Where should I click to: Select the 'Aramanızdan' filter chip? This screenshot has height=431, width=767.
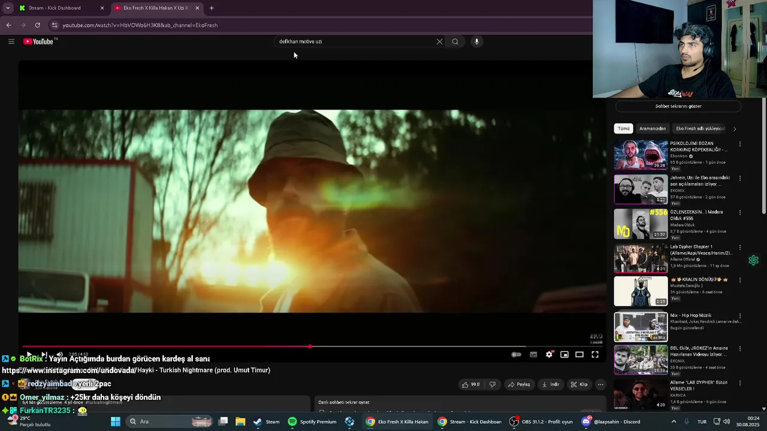(x=653, y=129)
